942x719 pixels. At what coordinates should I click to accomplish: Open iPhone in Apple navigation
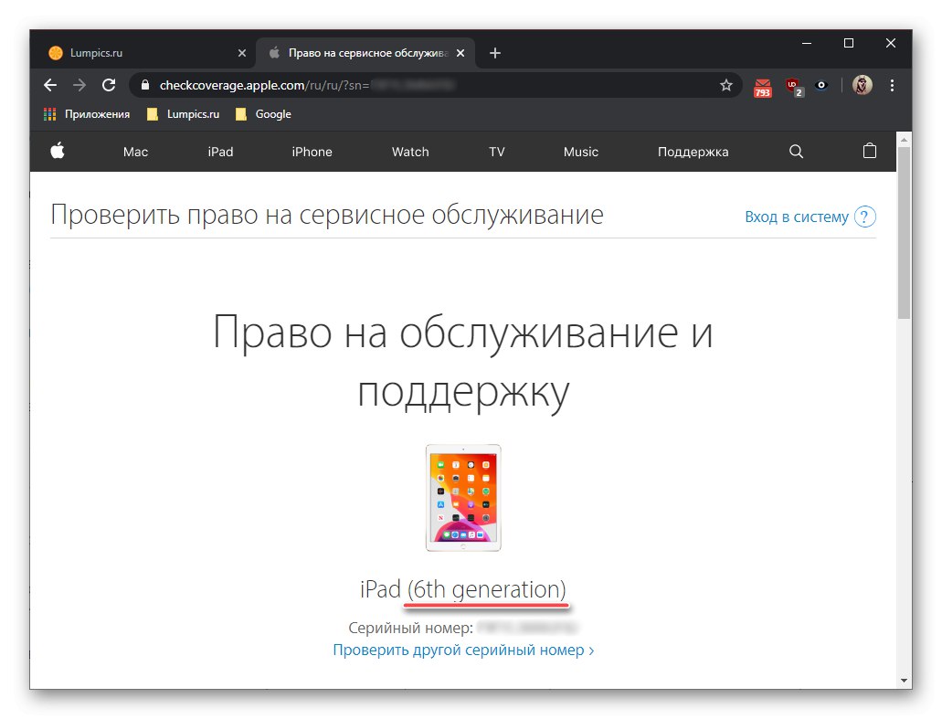coord(312,152)
